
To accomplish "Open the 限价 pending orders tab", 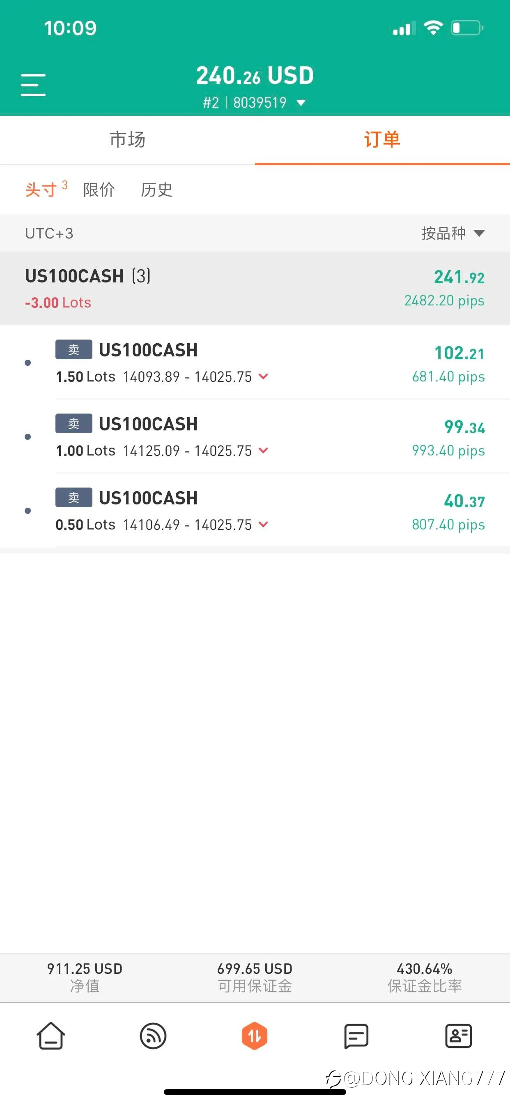I will 99,190.
